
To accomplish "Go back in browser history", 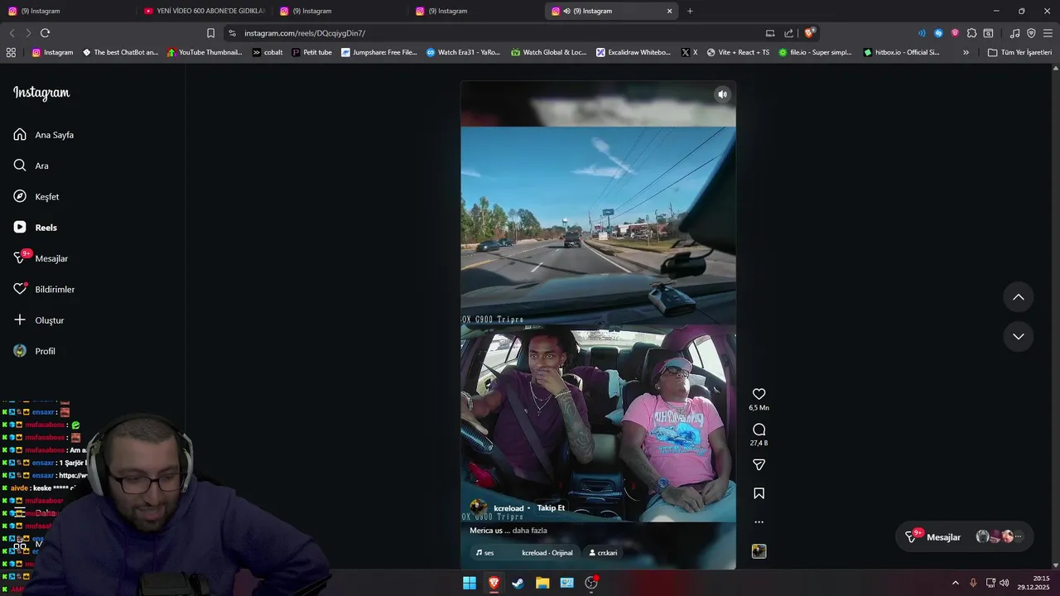I will tap(12, 33).
